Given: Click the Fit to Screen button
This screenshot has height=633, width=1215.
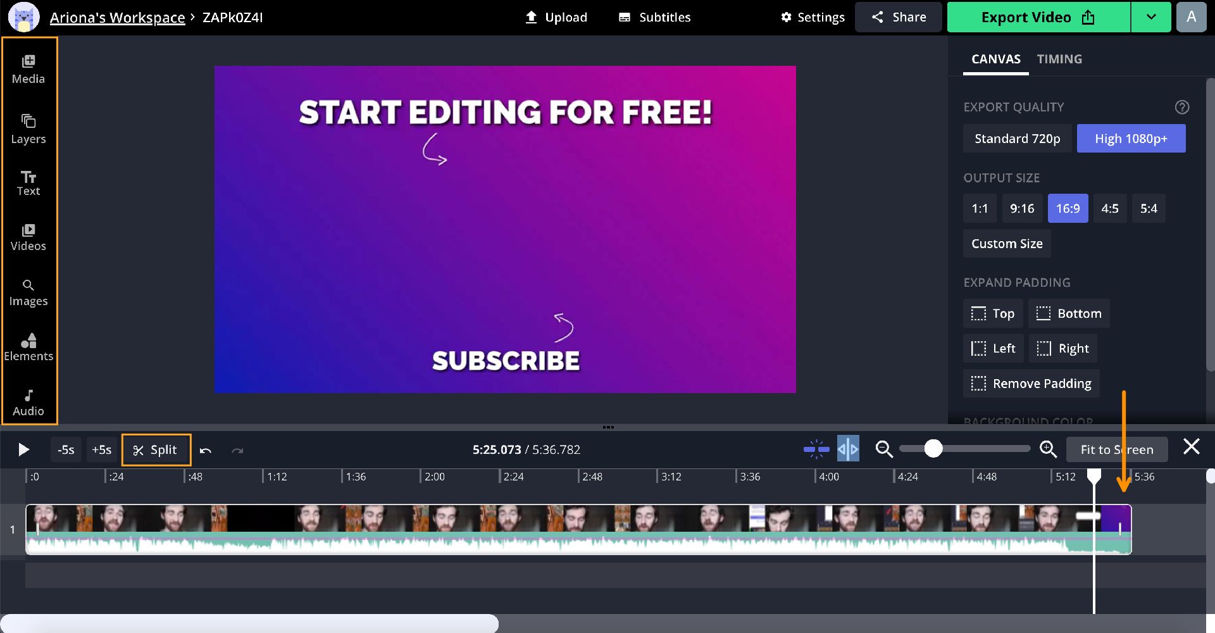Looking at the screenshot, I should point(1116,449).
